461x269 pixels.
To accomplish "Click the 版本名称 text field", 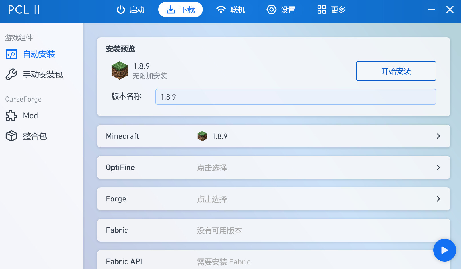I will pos(296,97).
